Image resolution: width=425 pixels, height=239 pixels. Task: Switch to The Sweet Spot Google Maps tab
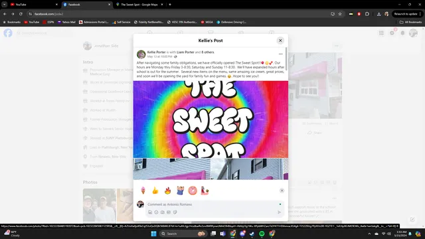(139, 5)
